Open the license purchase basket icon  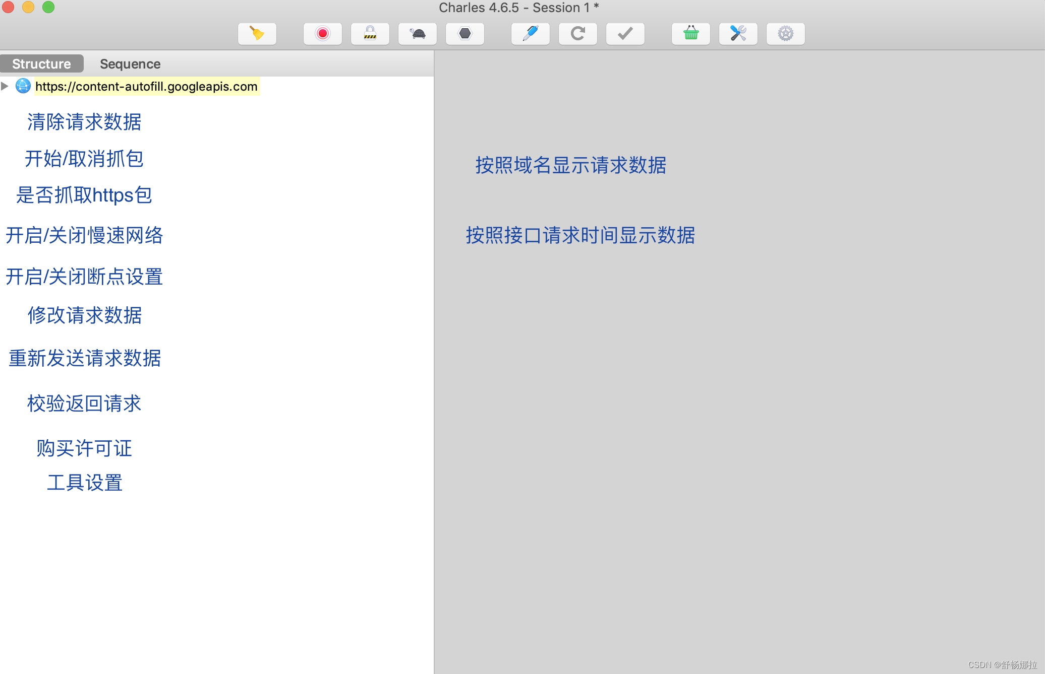click(691, 34)
